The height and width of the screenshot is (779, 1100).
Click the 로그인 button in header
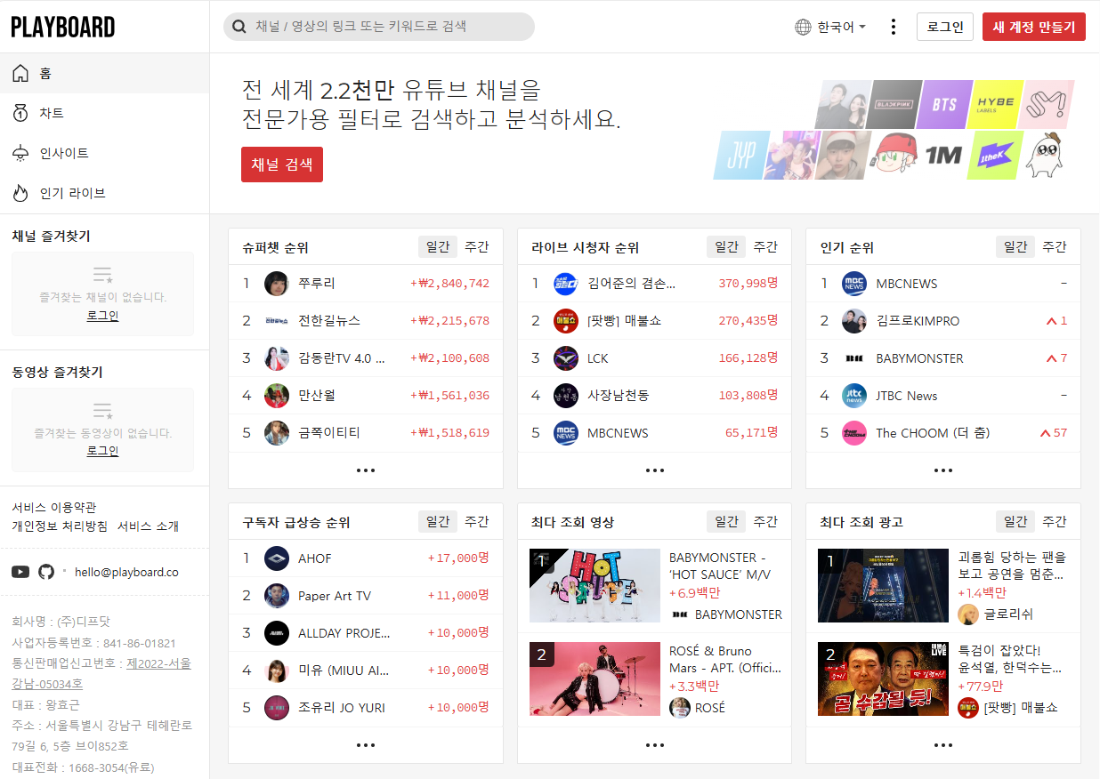(x=945, y=27)
